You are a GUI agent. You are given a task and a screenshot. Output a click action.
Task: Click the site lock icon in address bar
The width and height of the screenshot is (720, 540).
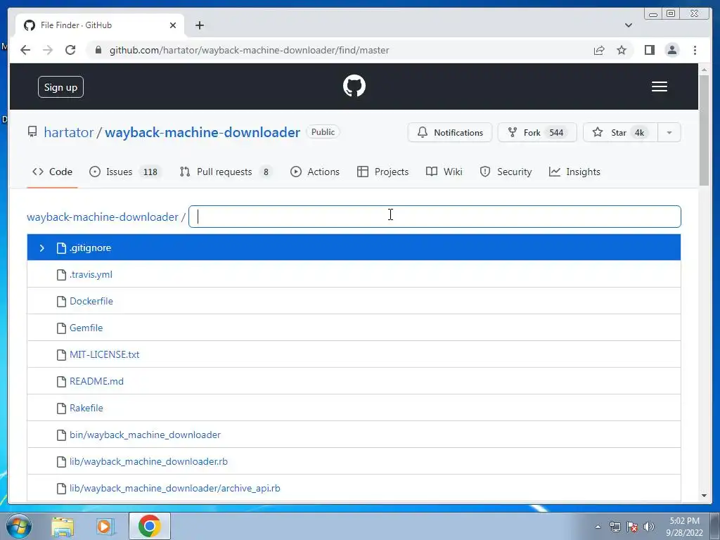98,50
